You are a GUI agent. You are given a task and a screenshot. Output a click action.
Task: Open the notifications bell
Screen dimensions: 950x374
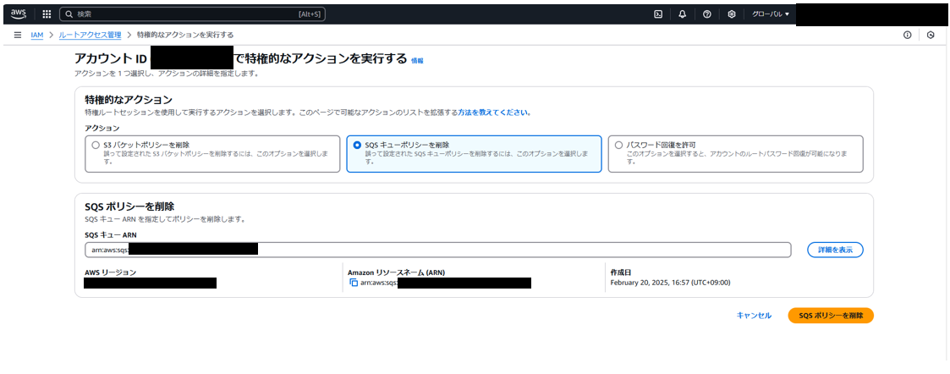click(x=682, y=14)
